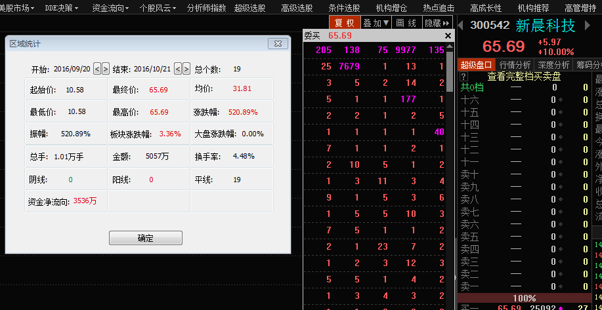Toggle the 画线 drawing mode
602x310 pixels.
pyautogui.click(x=407, y=23)
